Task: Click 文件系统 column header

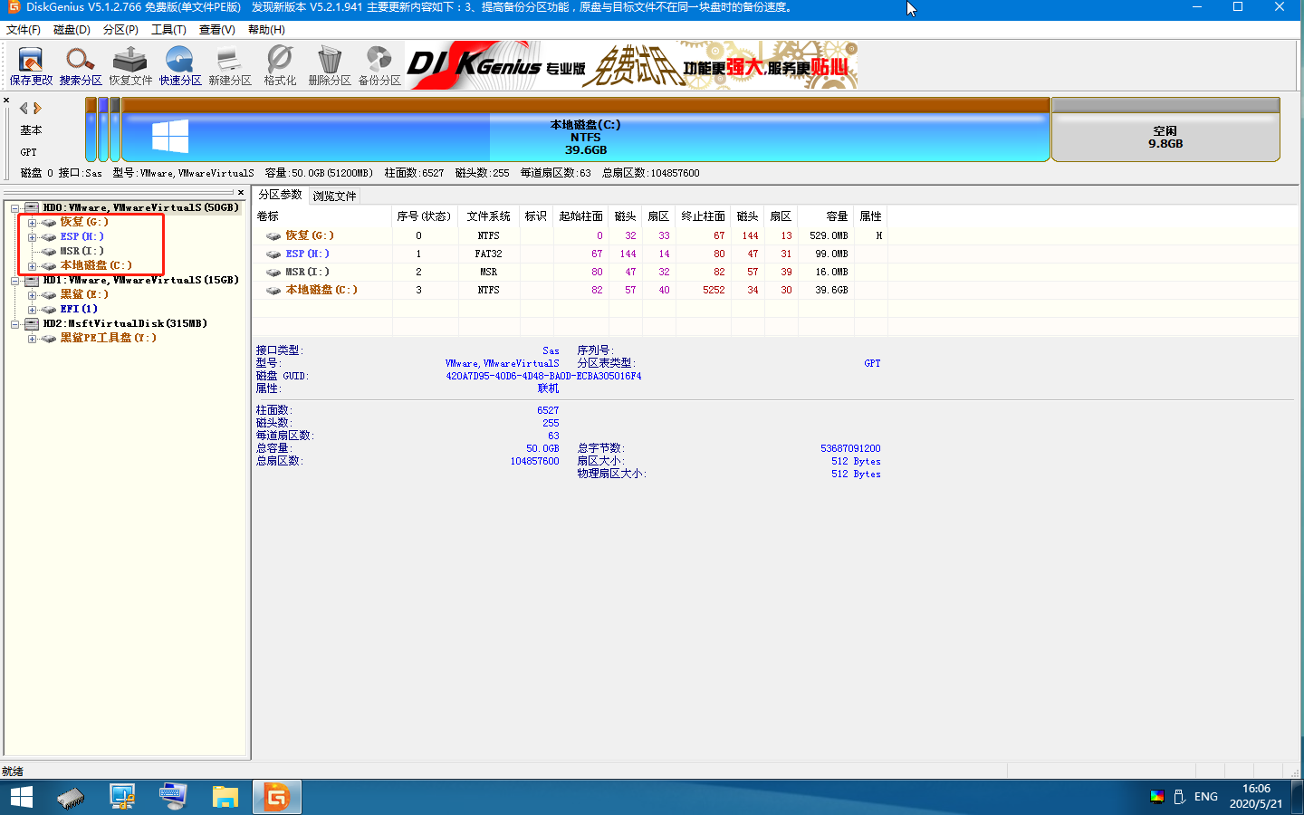Action: (489, 216)
